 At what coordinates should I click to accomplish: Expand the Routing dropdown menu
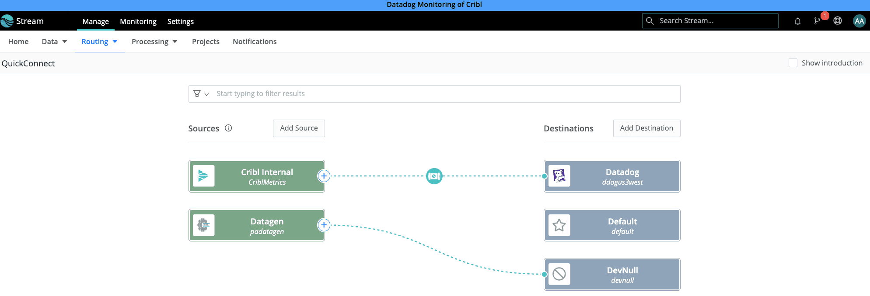pyautogui.click(x=99, y=41)
